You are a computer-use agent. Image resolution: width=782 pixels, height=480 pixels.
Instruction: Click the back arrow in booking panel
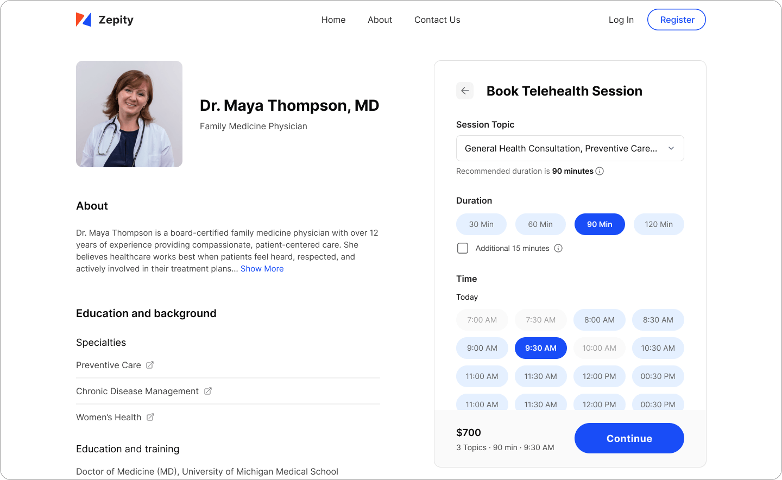[465, 91]
